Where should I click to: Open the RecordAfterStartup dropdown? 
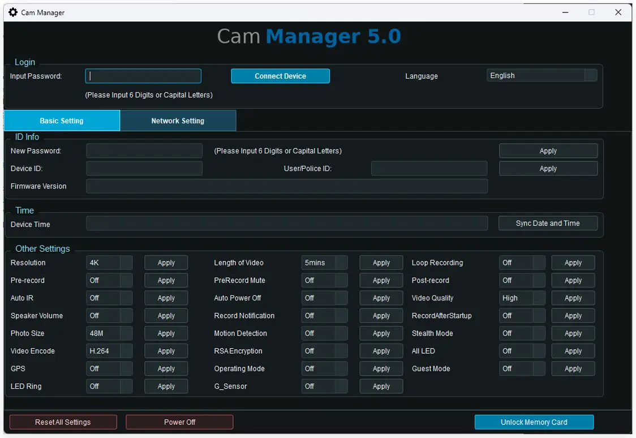point(522,316)
